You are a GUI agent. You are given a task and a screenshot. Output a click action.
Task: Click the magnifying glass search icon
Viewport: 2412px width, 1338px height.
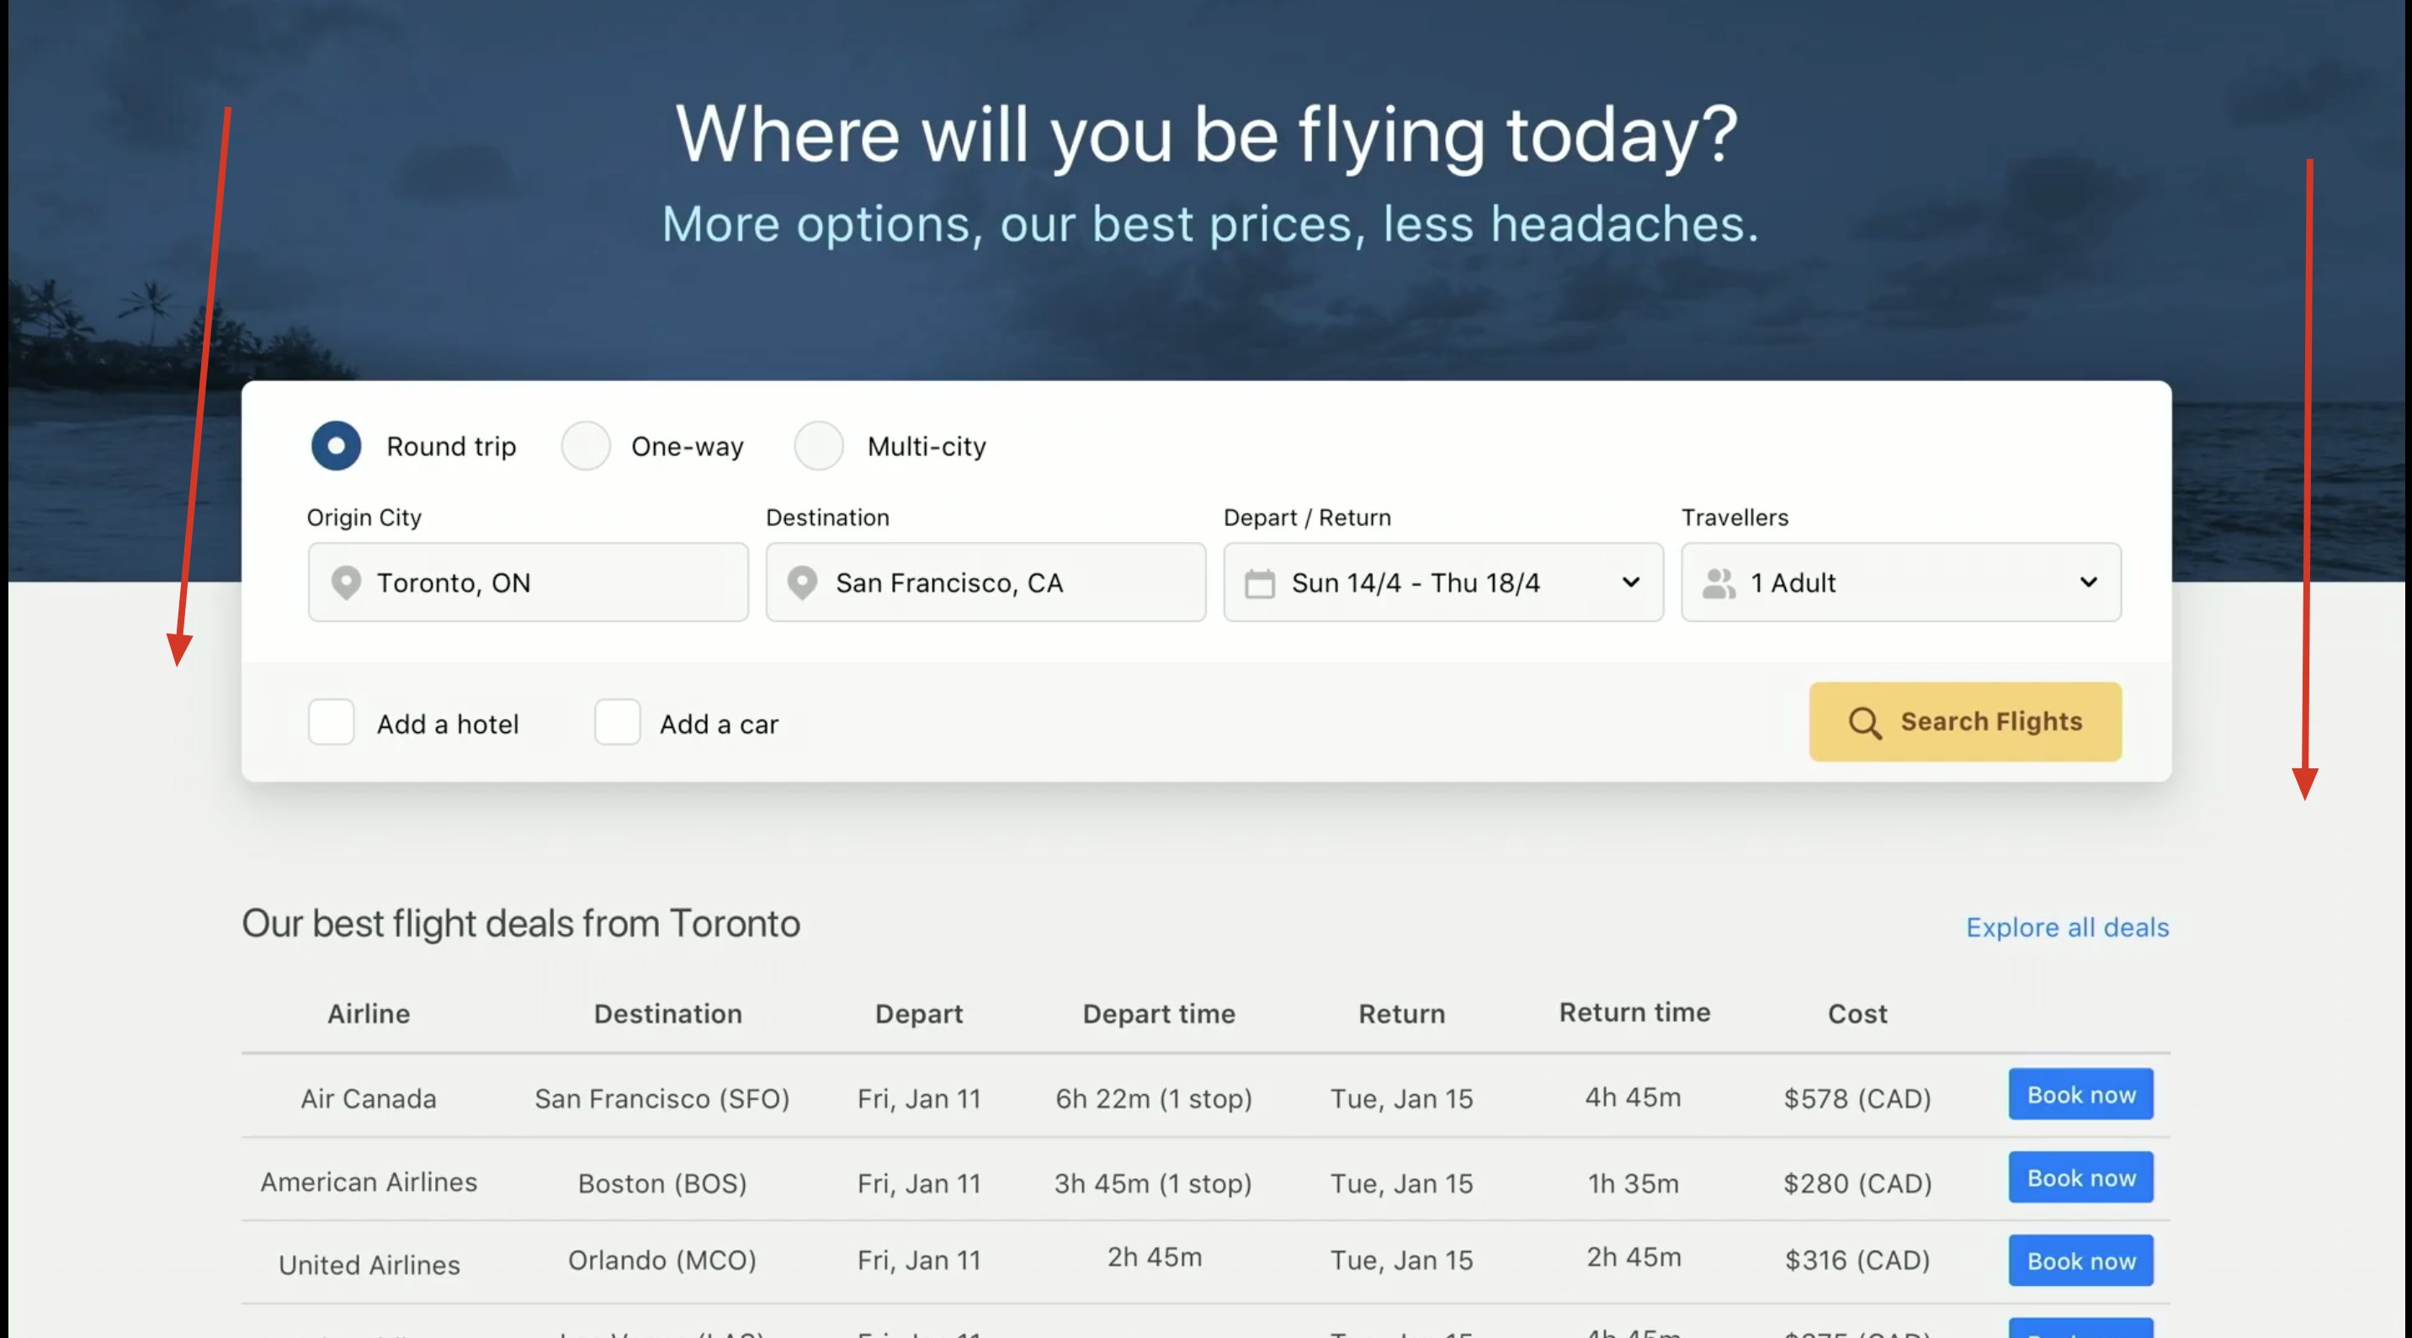pyautogui.click(x=1863, y=723)
